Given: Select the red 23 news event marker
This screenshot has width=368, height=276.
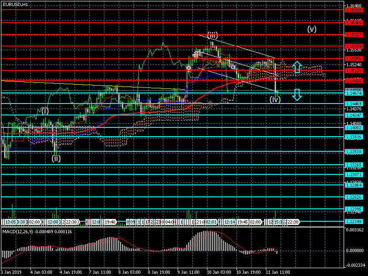Looking at the screenshot, I should (158, 222).
